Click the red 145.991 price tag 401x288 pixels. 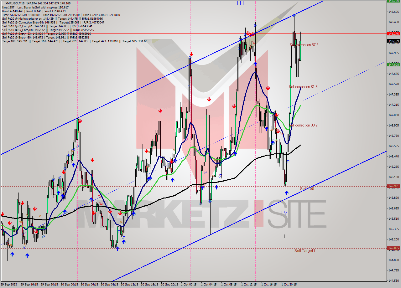393,186
